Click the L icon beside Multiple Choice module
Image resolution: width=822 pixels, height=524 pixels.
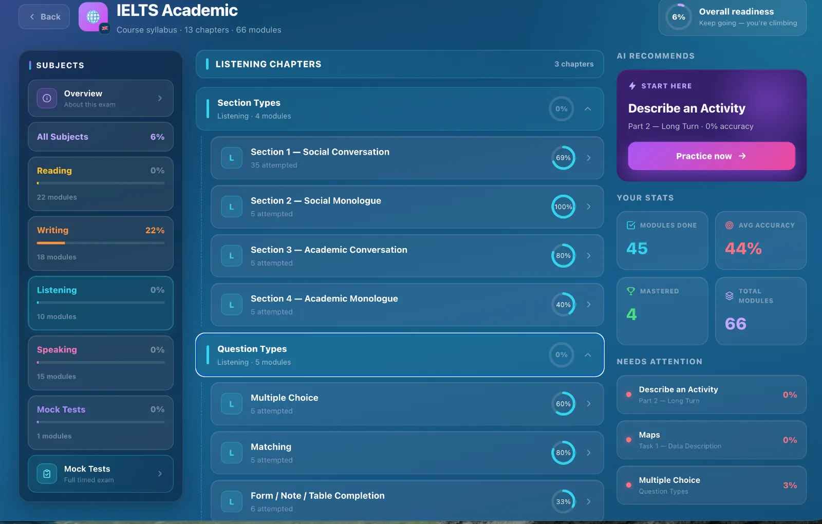pos(232,404)
